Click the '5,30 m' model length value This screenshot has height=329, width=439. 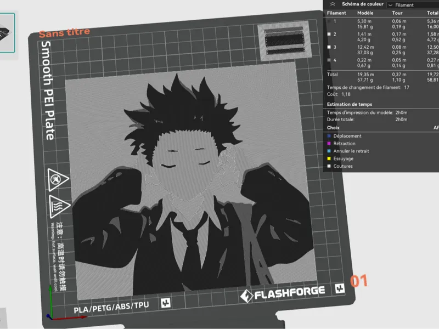click(364, 21)
